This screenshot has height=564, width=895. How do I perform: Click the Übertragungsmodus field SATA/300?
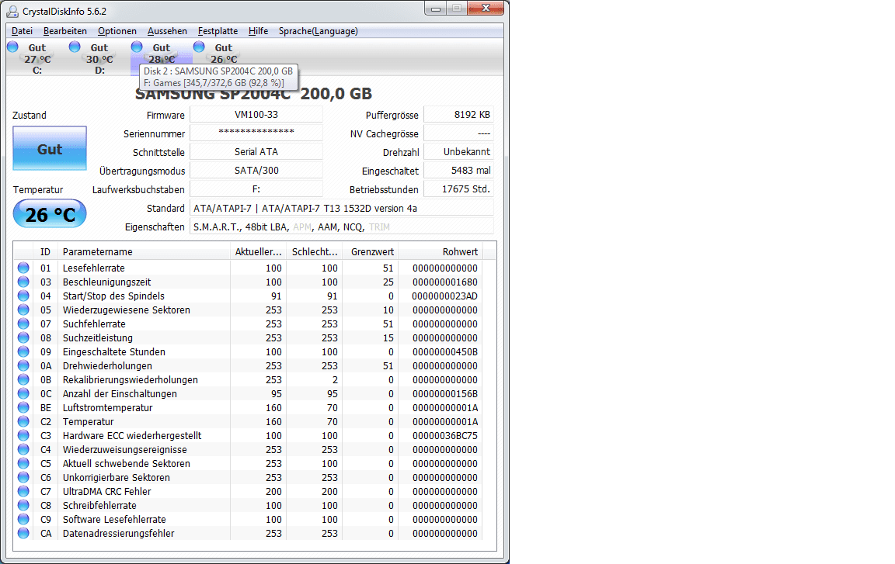[256, 171]
